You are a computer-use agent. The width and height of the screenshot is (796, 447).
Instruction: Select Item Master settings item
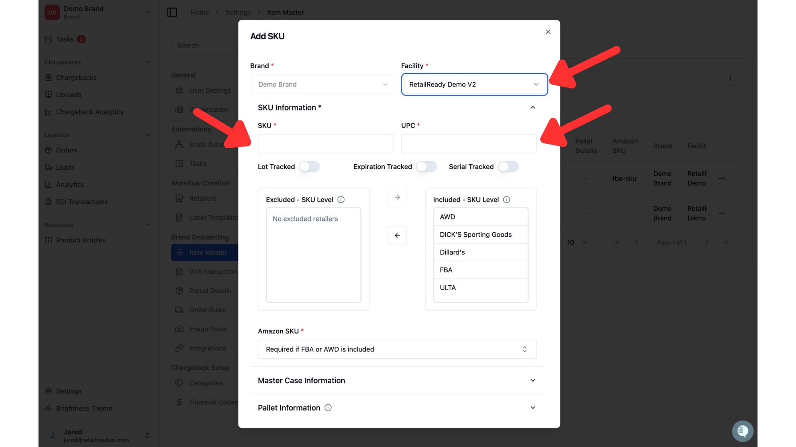click(x=205, y=252)
